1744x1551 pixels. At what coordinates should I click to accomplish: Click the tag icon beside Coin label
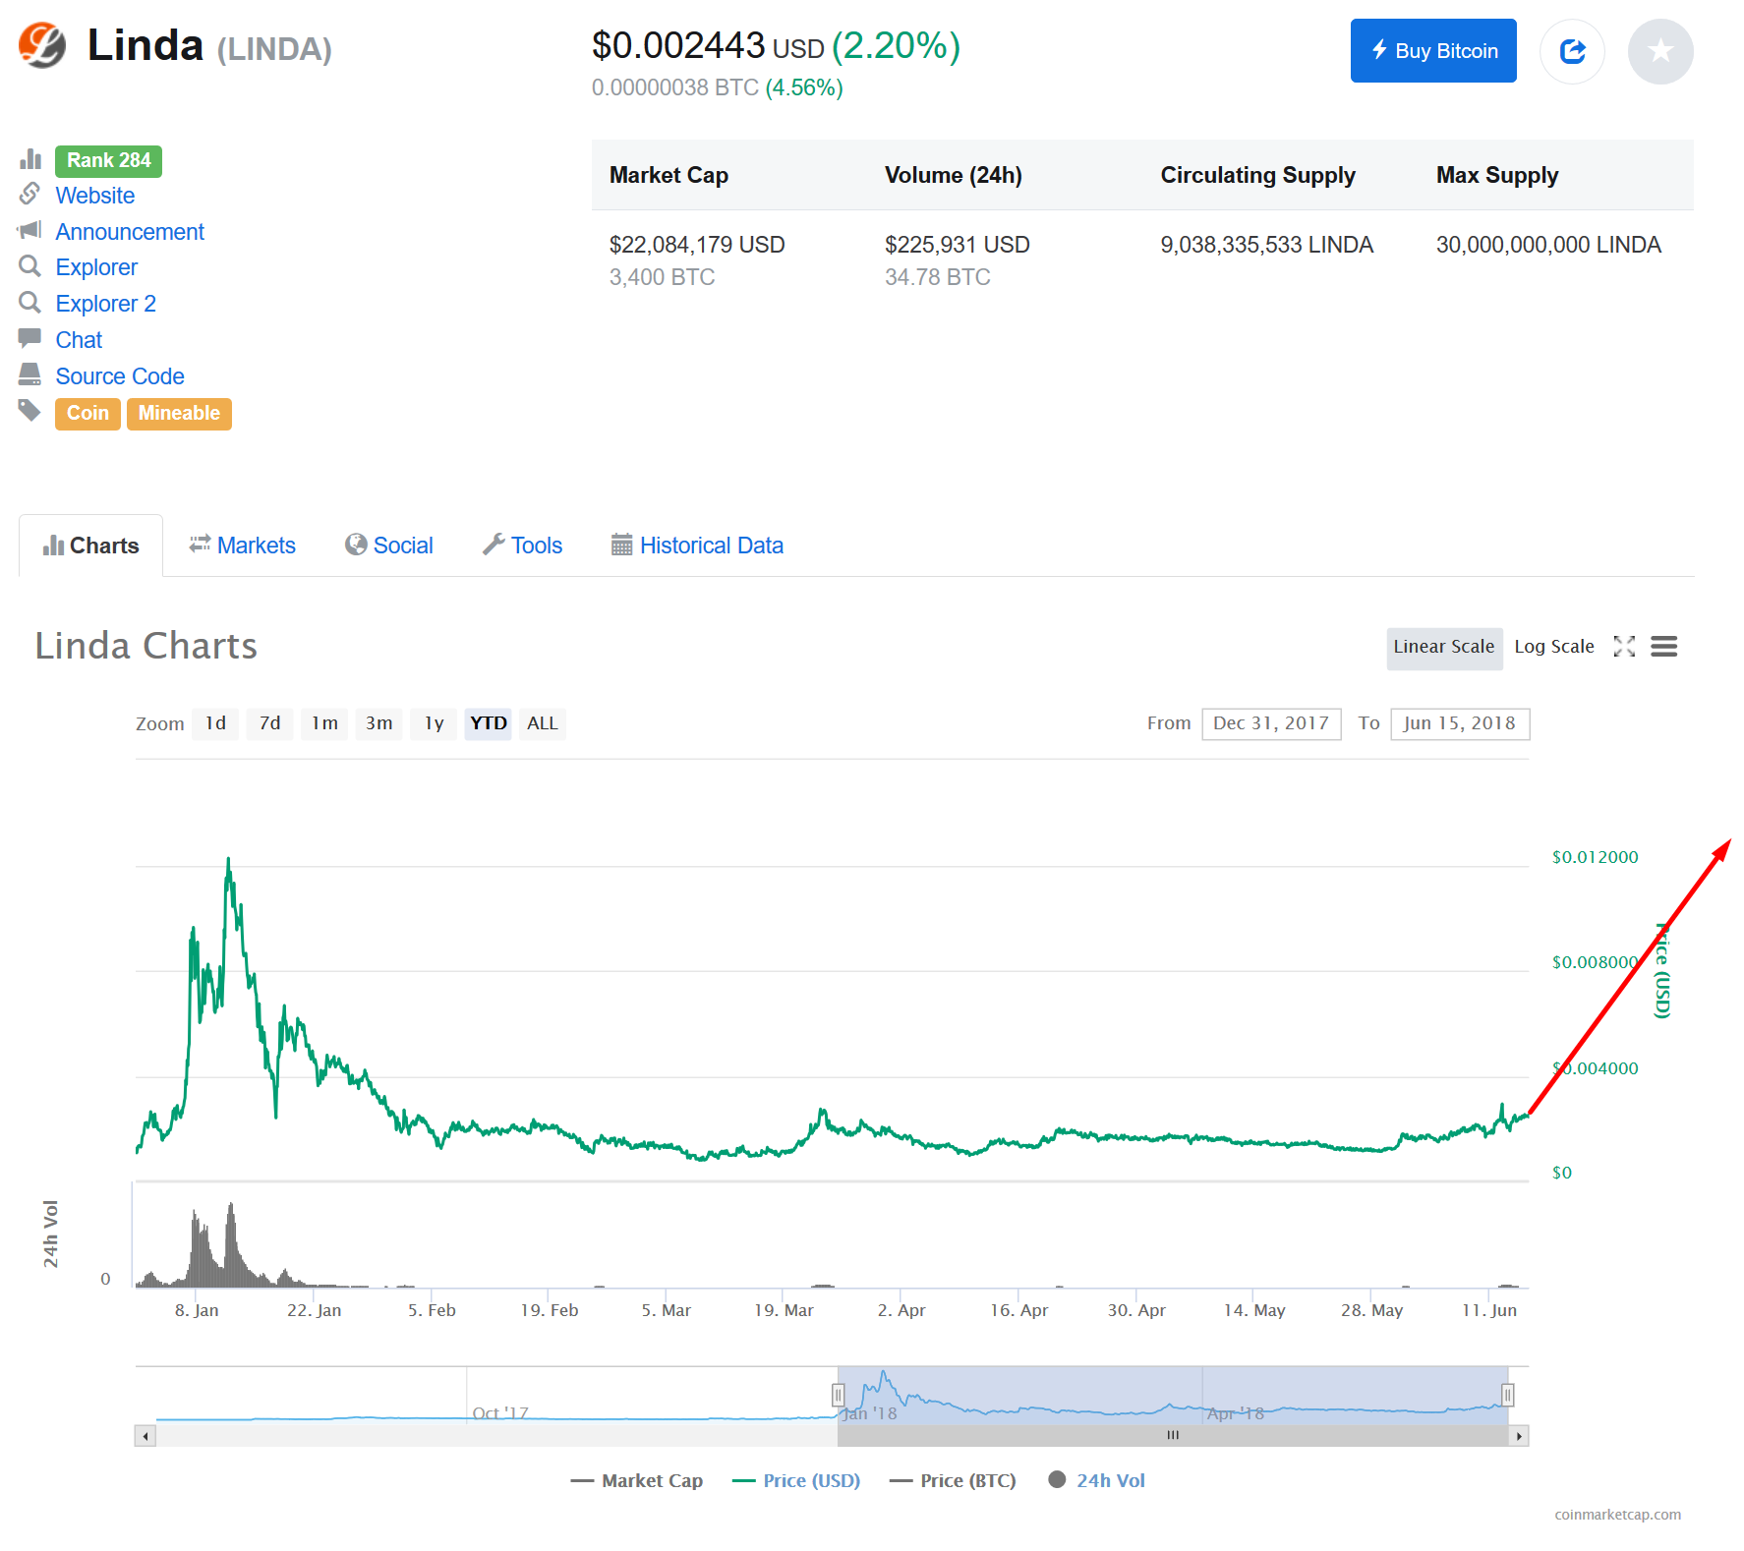point(29,411)
